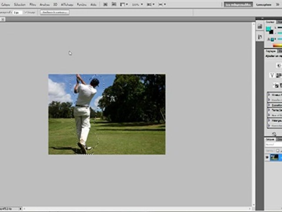The height and width of the screenshot is (212, 282).
Task: Click the middle color slider in Couleur panel
Action: coord(280,33)
